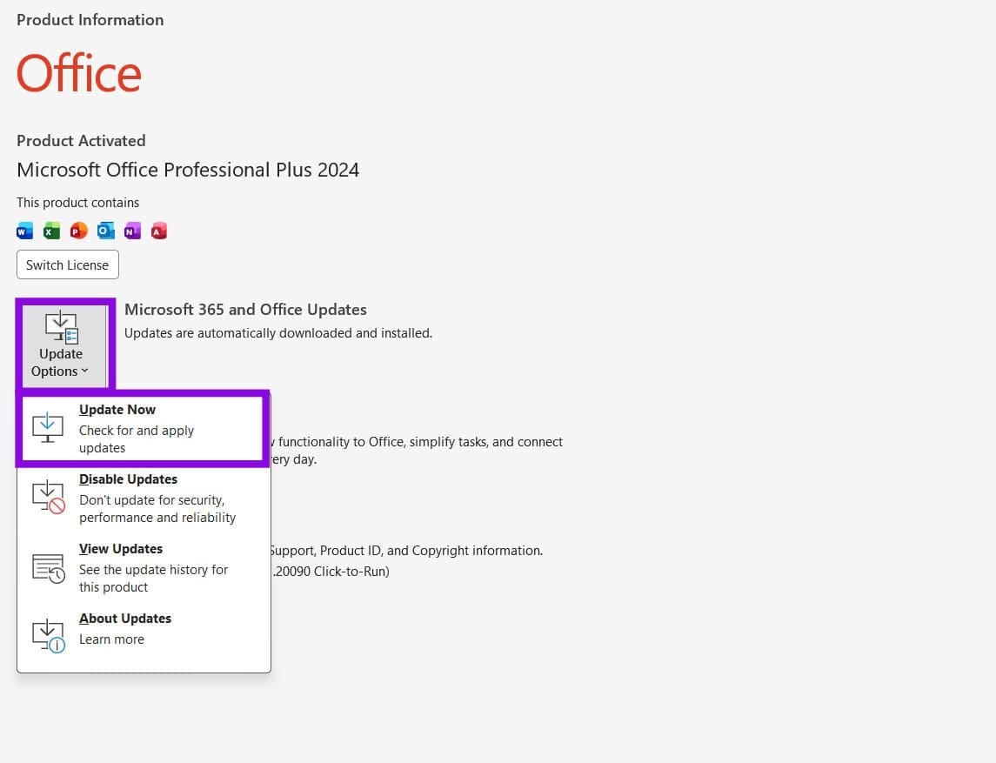This screenshot has width=996, height=763.
Task: Open the Update Options dropdown button
Action: [64, 345]
